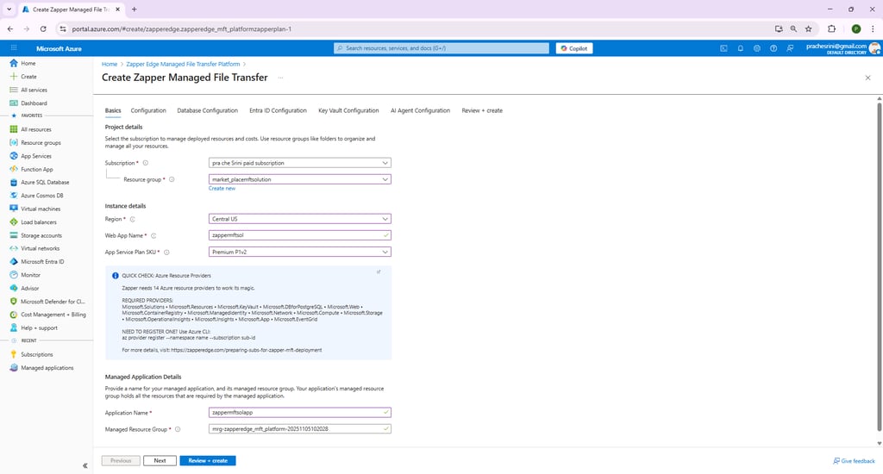Open Cost Management + Billing icon
The image size is (883, 474).
14,315
